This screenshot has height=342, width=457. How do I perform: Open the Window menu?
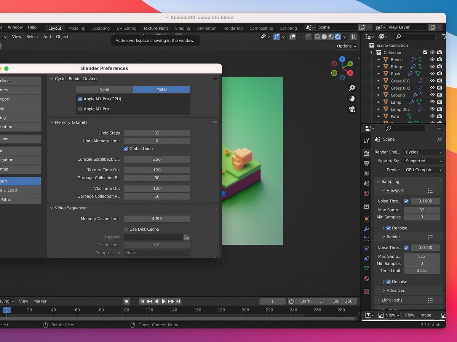15,27
